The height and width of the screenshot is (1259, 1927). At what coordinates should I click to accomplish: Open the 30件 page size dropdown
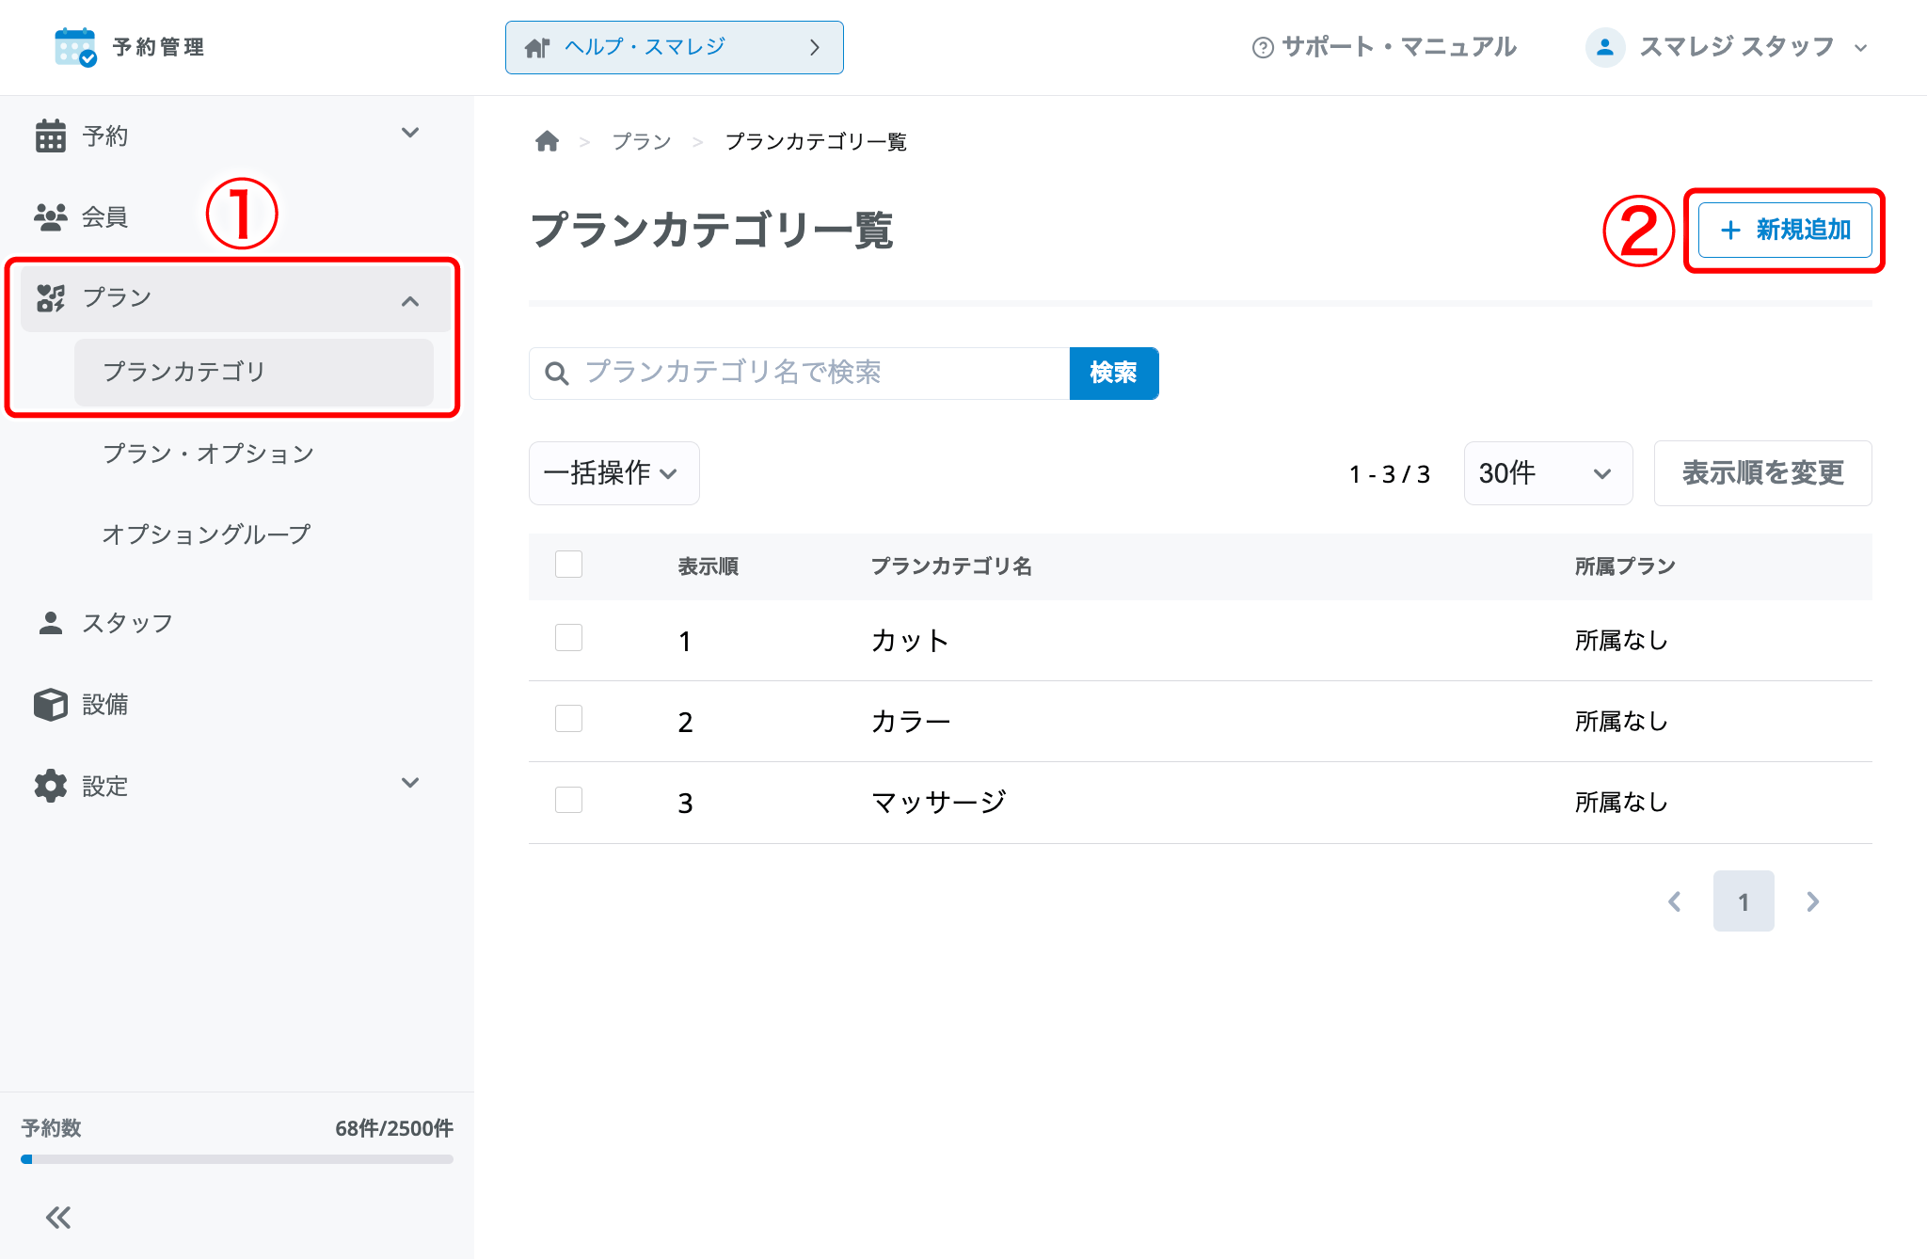coord(1548,473)
